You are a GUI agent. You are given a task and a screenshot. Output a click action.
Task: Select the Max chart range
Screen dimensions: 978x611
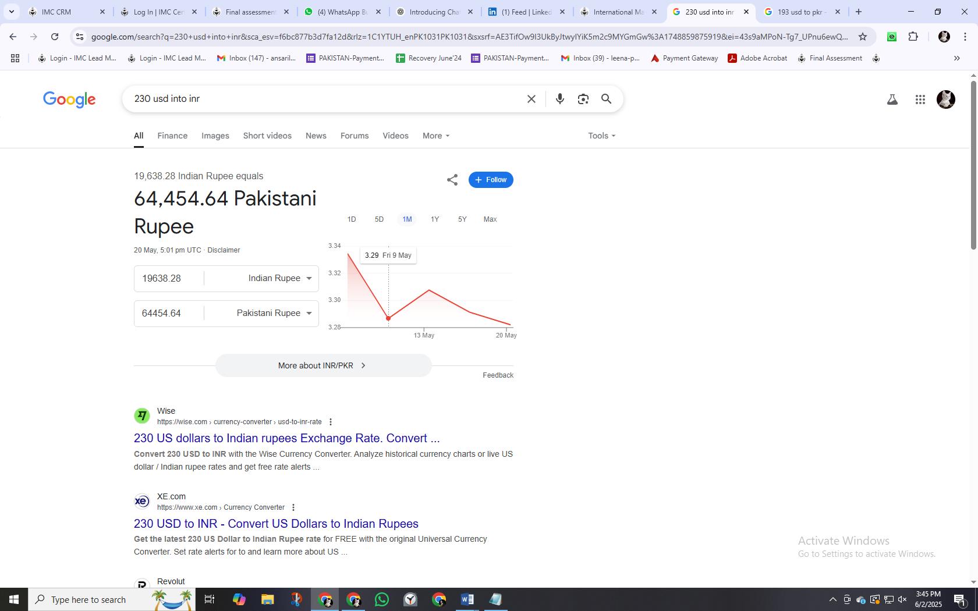pyautogui.click(x=490, y=219)
